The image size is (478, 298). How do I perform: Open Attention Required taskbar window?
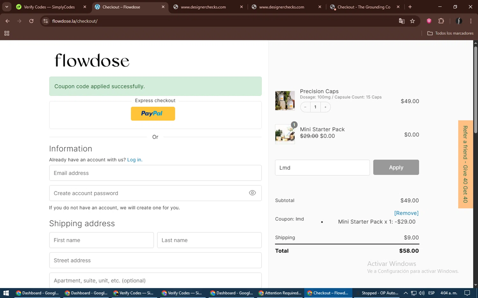click(x=280, y=293)
